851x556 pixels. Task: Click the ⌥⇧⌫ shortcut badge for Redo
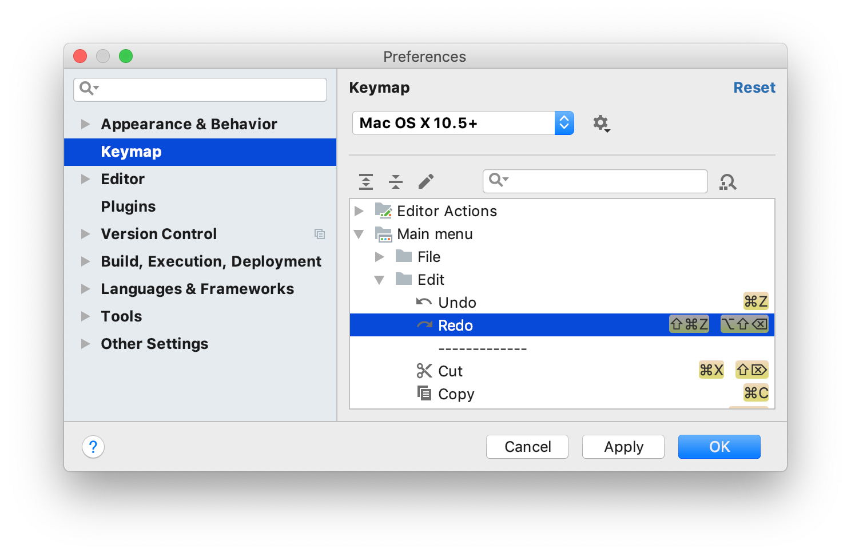[745, 324]
